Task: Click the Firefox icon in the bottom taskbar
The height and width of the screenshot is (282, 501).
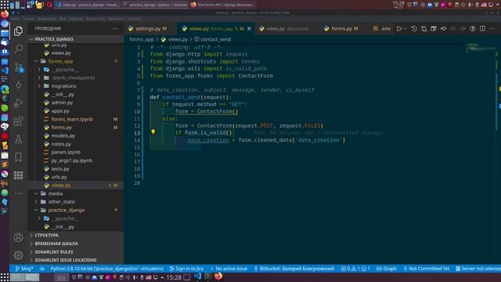Action: (218, 277)
